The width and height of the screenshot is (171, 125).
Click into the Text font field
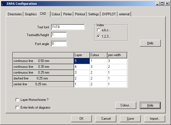pos(67,27)
